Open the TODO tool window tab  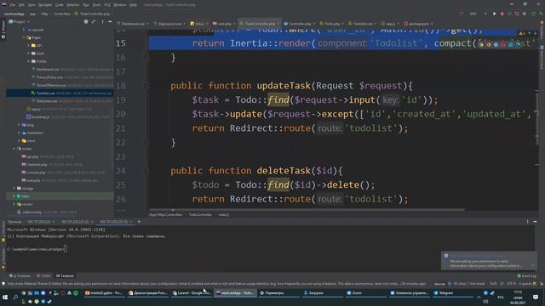point(43,275)
